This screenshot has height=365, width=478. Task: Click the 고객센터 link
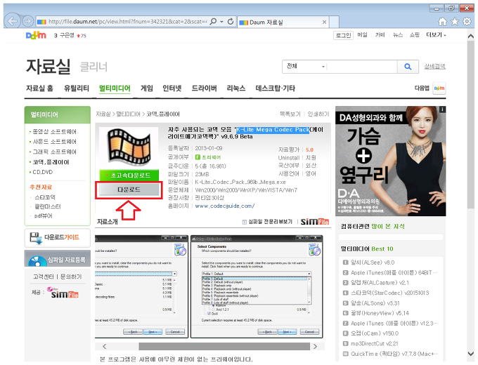point(44,277)
